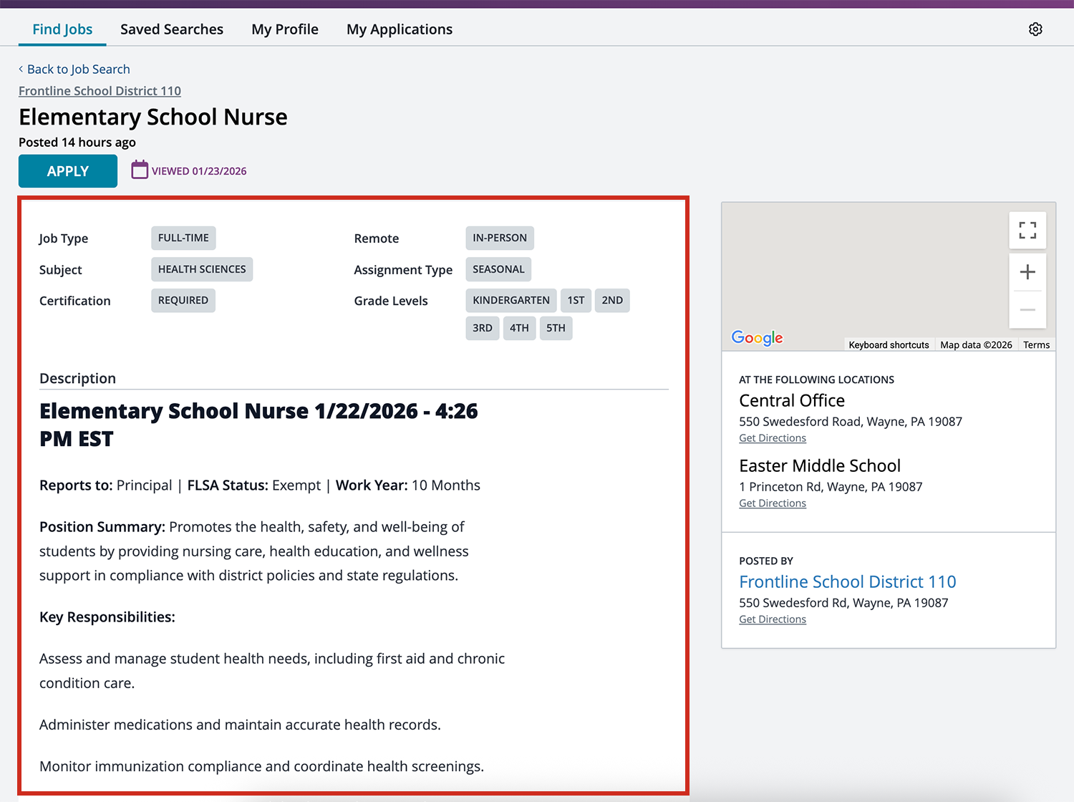Switch to the Saved Searches tab

(172, 29)
